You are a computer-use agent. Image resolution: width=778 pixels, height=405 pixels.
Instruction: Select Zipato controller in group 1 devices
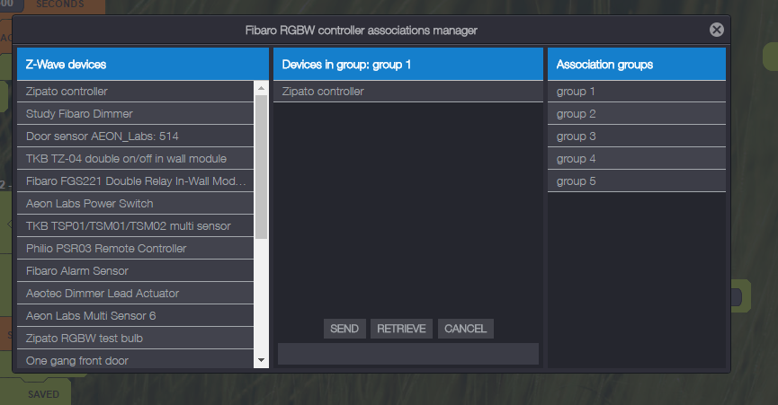click(x=407, y=92)
